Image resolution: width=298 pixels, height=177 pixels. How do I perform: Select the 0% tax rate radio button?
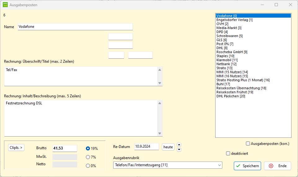[x=88, y=166]
